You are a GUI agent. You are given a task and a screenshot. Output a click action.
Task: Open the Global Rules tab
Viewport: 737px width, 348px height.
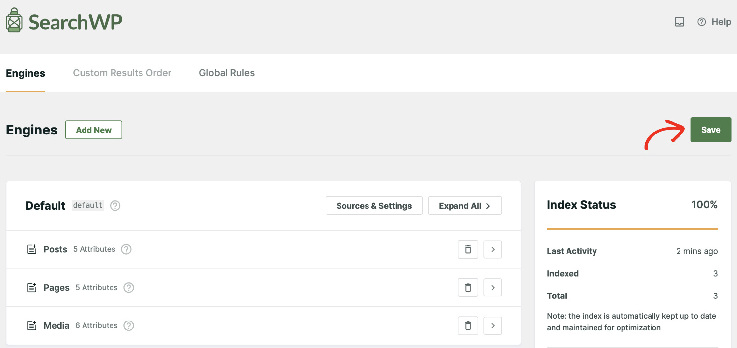pos(227,73)
